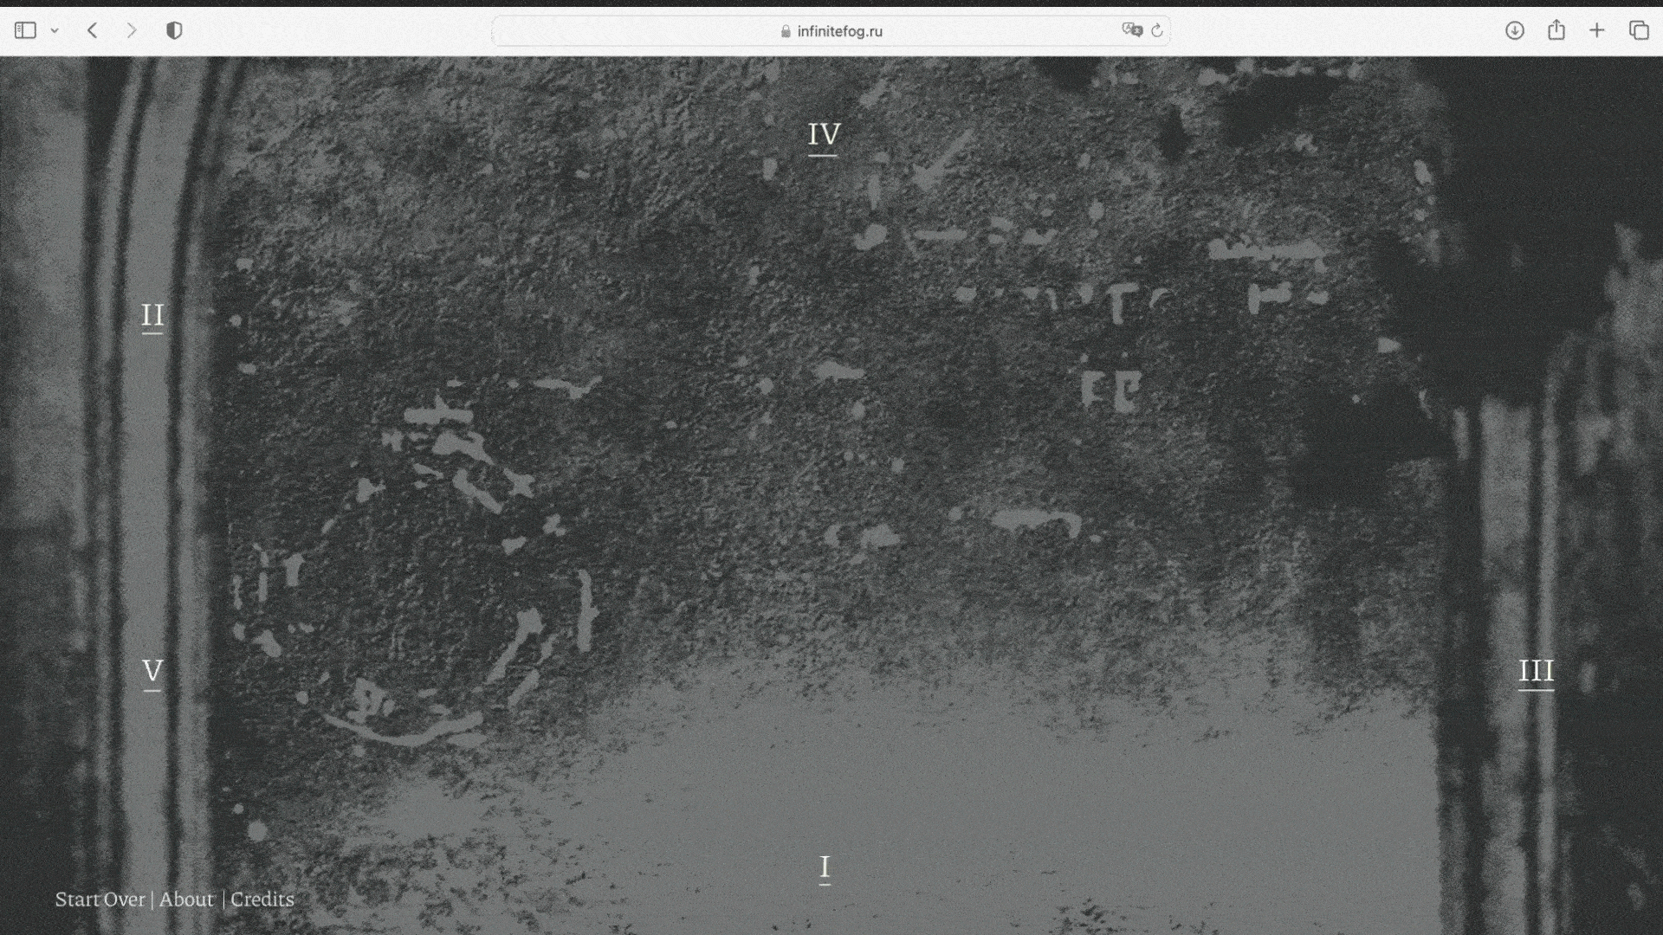Open the About link
1663x935 pixels.
186,900
